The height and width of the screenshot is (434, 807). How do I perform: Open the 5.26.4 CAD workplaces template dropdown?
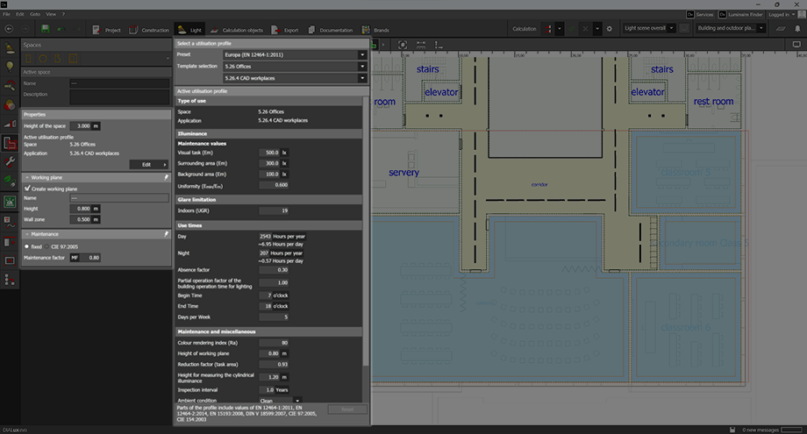click(293, 78)
